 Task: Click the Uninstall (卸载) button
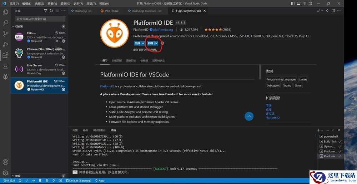coord(151,43)
